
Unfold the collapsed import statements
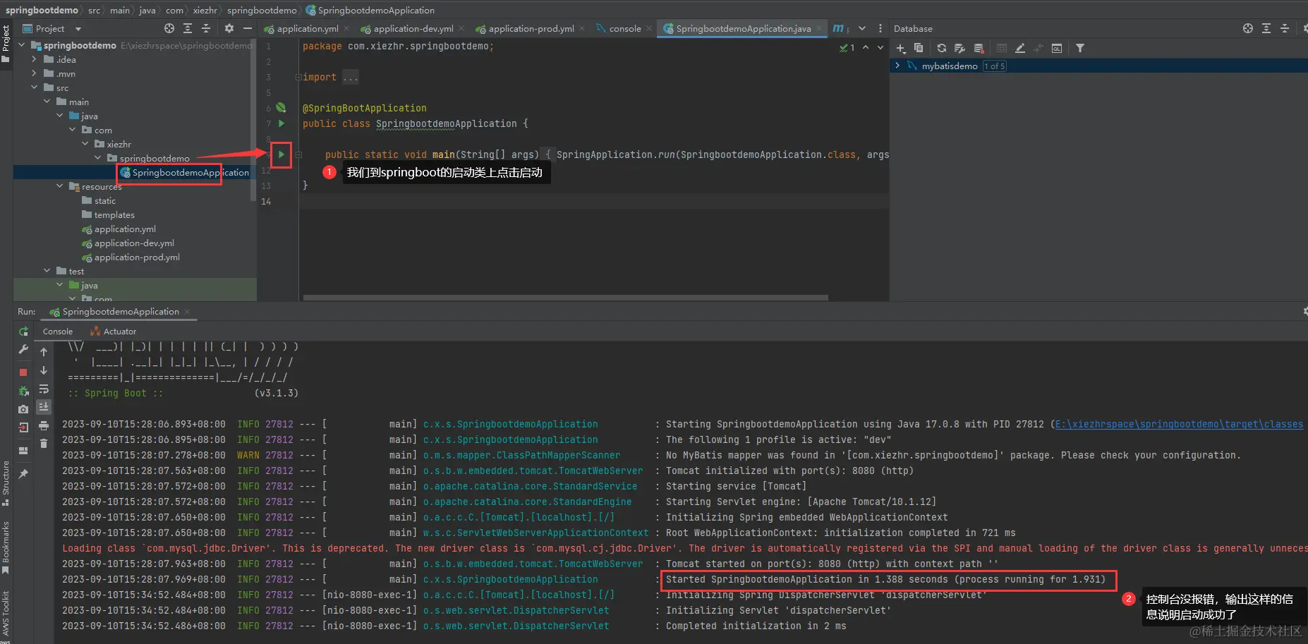(x=298, y=77)
